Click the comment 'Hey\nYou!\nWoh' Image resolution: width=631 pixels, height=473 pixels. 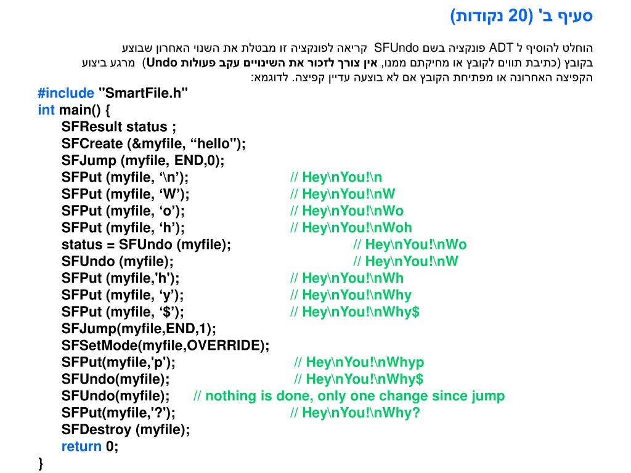coord(351,228)
